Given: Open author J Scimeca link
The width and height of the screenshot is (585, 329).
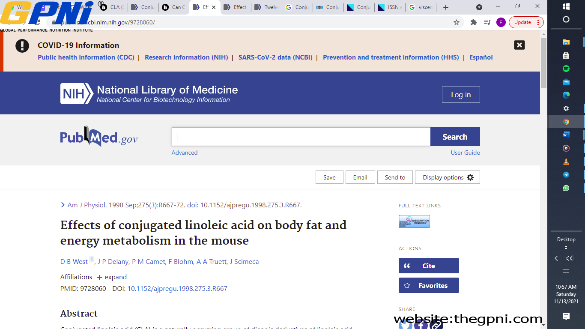Looking at the screenshot, I should click(244, 262).
